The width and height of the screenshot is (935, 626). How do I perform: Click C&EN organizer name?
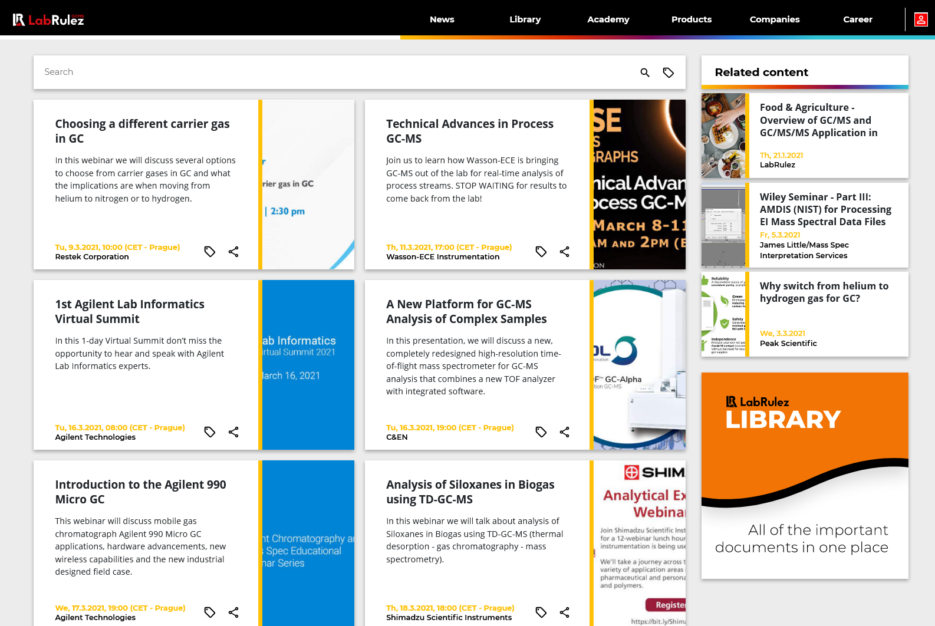pos(397,437)
